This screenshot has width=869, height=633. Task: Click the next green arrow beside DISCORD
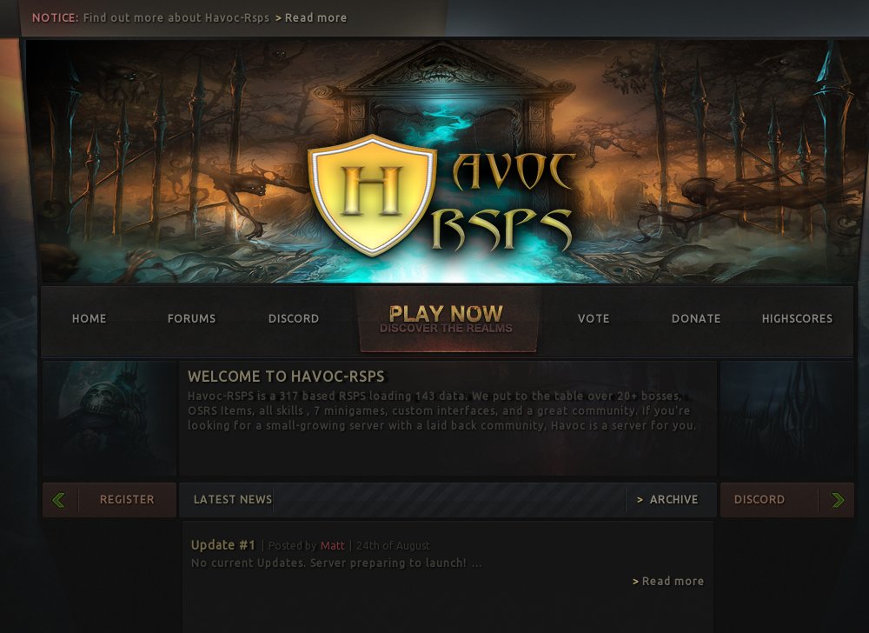coord(837,499)
